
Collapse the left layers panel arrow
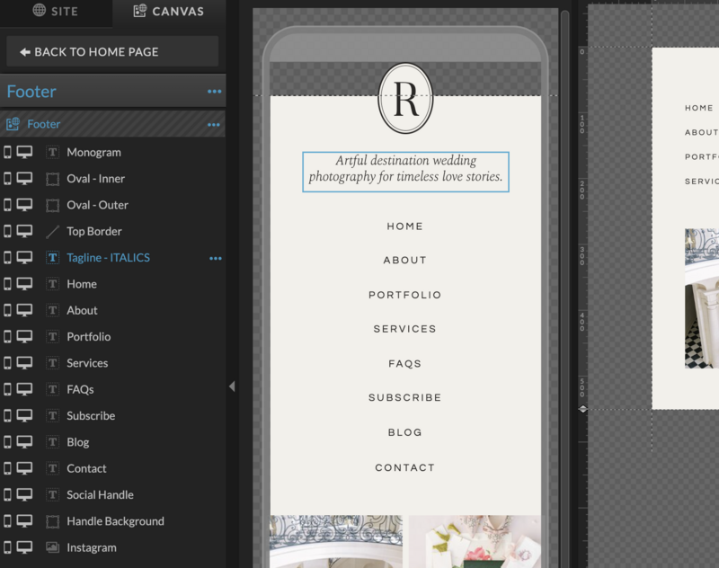point(232,386)
